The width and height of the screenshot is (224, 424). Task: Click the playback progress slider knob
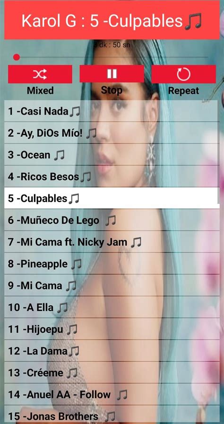(17, 57)
